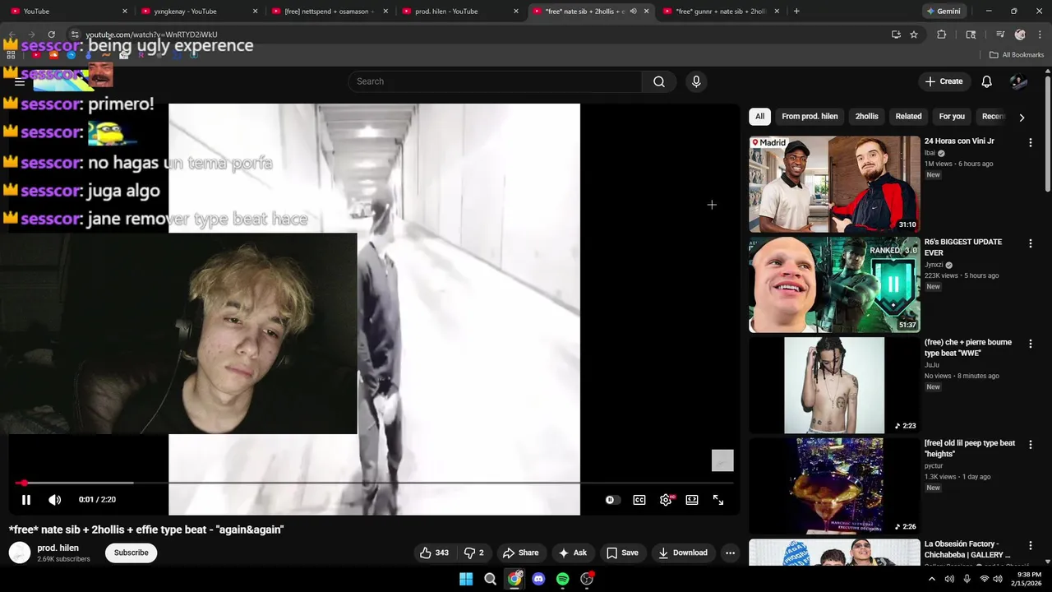Open prod. hilen channel avatar
1052x592 pixels.
click(20, 553)
